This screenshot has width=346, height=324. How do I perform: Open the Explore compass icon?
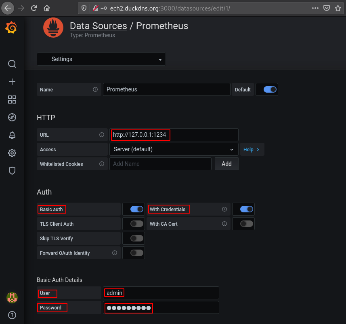click(x=12, y=117)
